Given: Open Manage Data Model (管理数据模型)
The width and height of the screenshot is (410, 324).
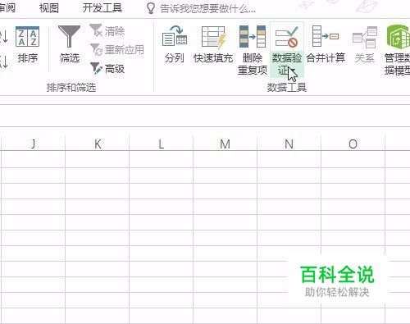Looking at the screenshot, I should [x=397, y=50].
